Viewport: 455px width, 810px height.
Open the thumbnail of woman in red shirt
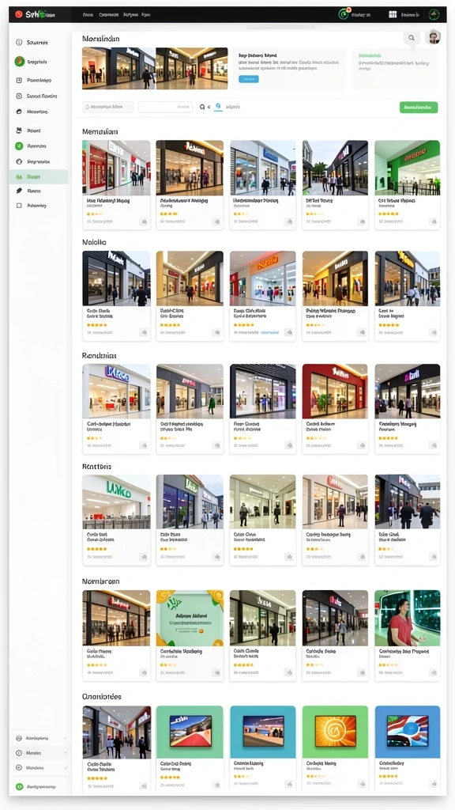pyautogui.click(x=407, y=618)
